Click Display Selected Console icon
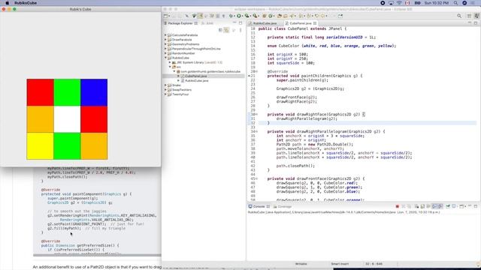 [x=454, y=206]
